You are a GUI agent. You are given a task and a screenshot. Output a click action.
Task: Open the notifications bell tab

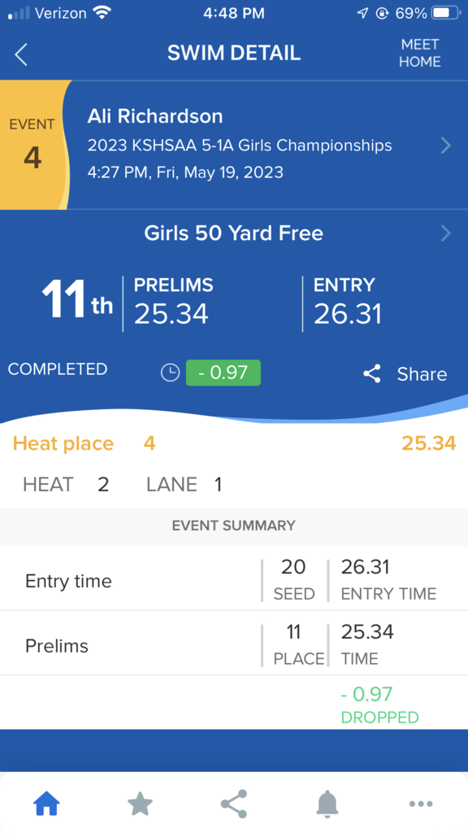click(327, 803)
